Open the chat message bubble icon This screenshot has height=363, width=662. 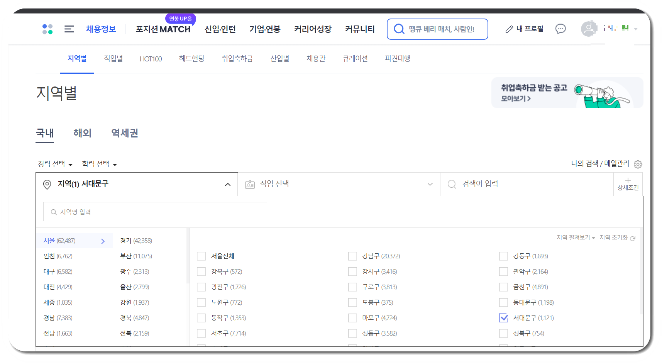560,29
